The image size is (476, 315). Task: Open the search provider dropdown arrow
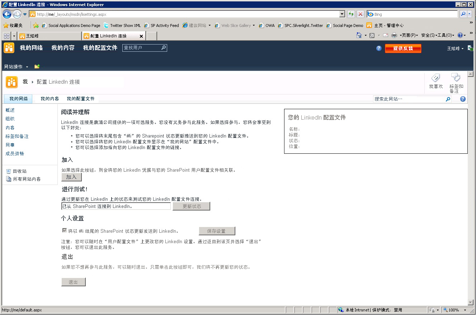[469, 14]
